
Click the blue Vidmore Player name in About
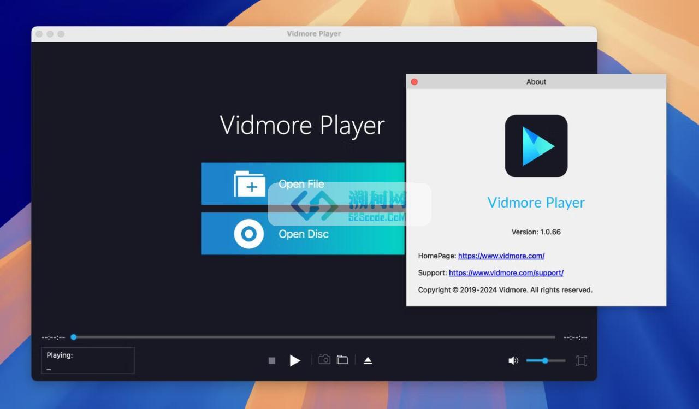coord(536,203)
